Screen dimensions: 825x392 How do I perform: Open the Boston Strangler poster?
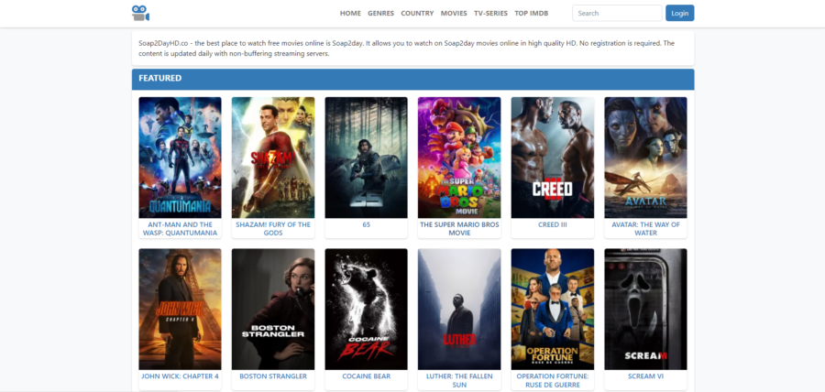coord(273,309)
